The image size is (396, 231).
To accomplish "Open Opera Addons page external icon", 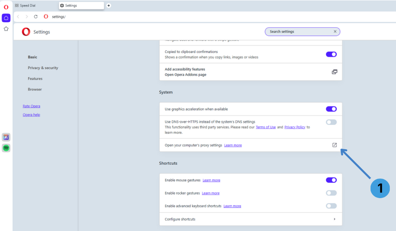I will coord(335,72).
